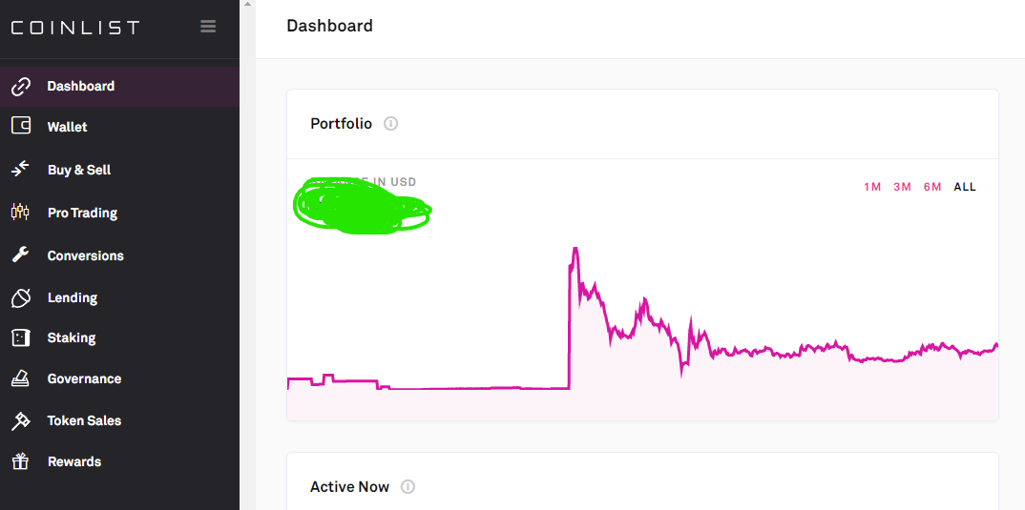Set portfolio chart to 6M
Image resolution: width=1025 pixels, height=510 pixels.
tap(932, 187)
